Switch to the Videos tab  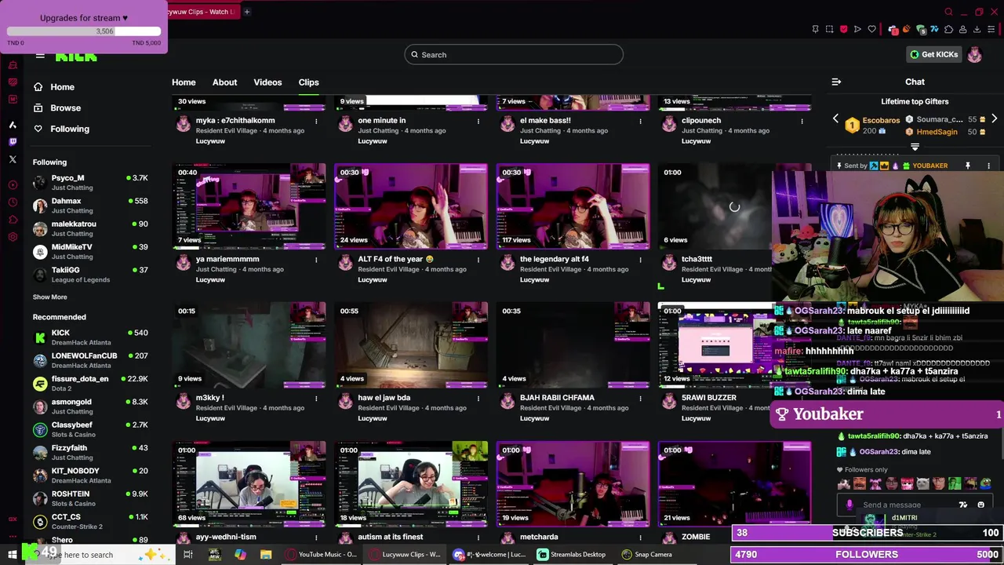point(267,82)
